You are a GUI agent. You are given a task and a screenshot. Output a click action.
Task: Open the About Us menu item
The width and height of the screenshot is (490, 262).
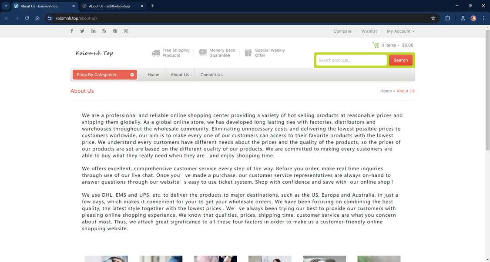(x=180, y=75)
